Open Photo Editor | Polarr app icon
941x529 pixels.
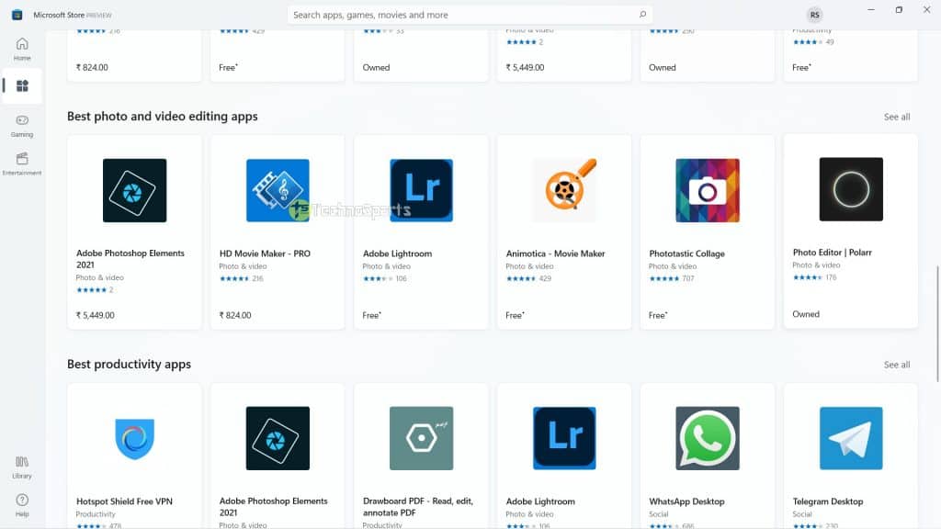tap(851, 189)
